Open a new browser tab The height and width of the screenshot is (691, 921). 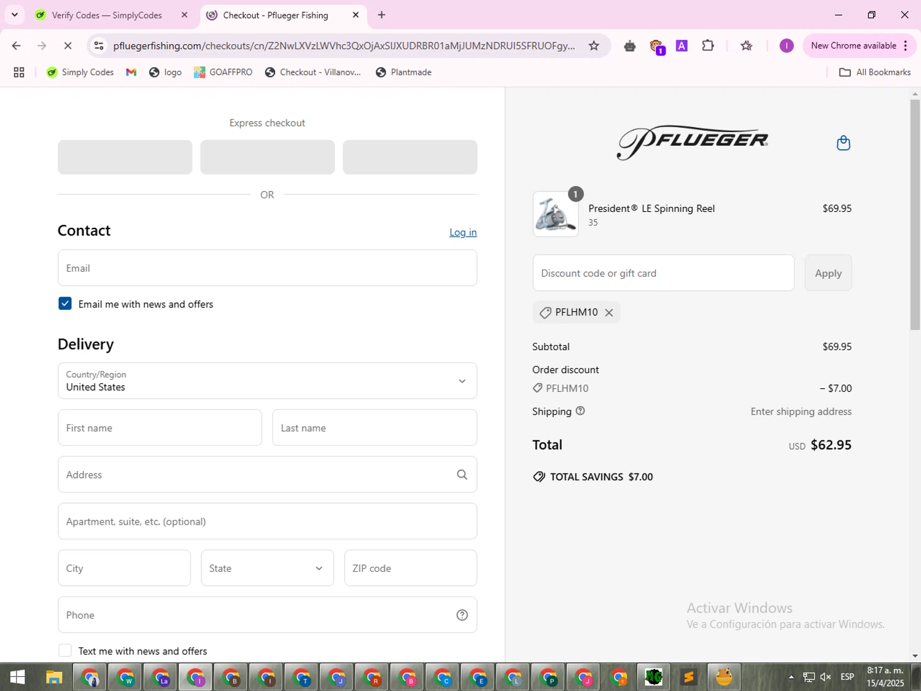pos(381,15)
